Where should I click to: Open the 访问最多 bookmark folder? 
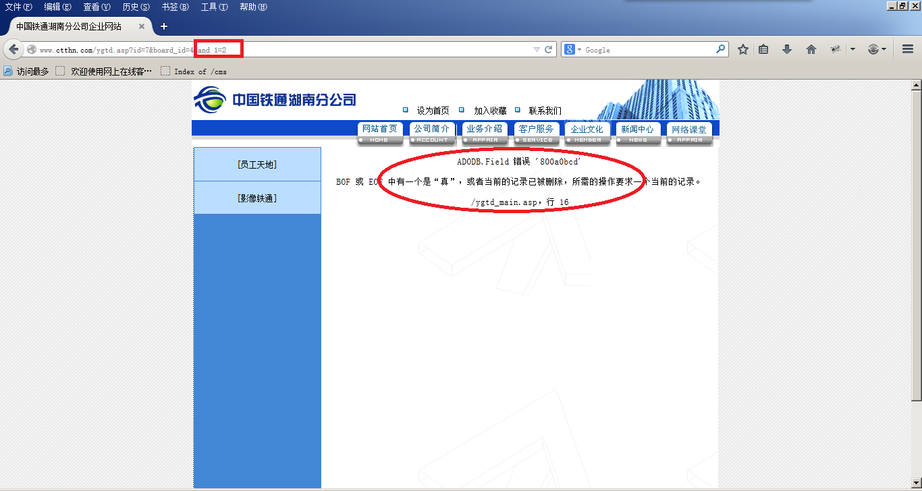[x=26, y=71]
